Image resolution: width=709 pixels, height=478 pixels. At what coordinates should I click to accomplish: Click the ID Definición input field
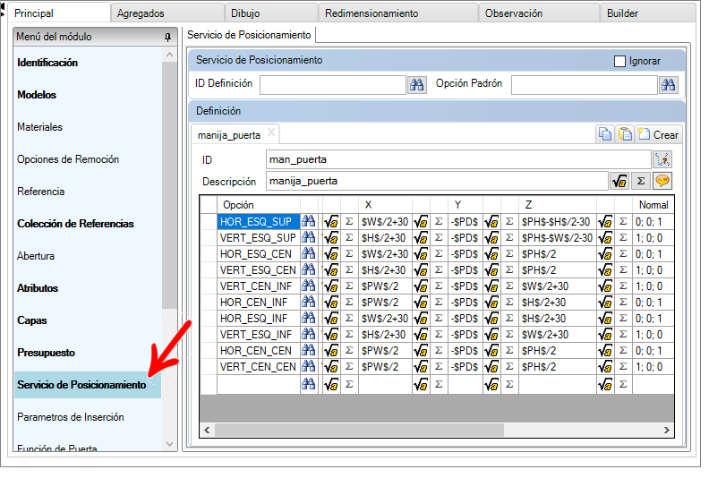[x=333, y=84]
